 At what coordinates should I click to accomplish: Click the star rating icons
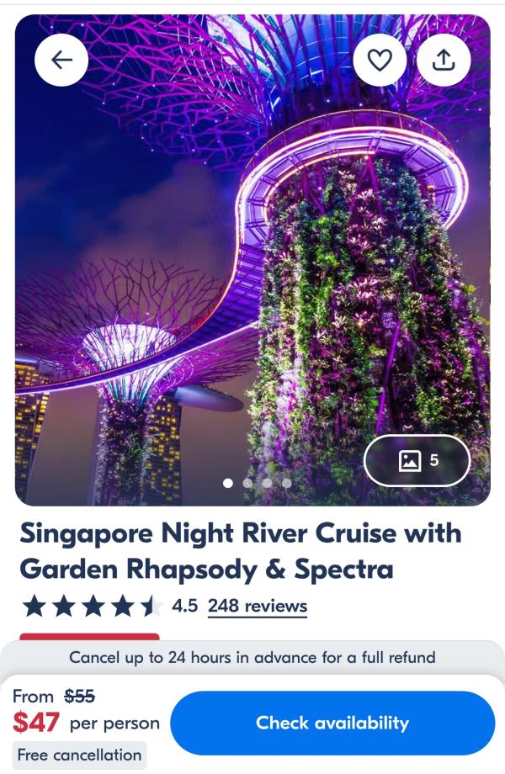pos(93,606)
